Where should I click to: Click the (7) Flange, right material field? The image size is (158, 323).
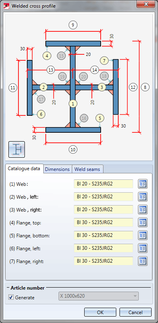coord(103,261)
